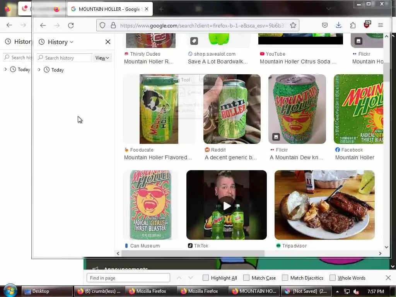Go back in the background Firefox window

click(9, 25)
